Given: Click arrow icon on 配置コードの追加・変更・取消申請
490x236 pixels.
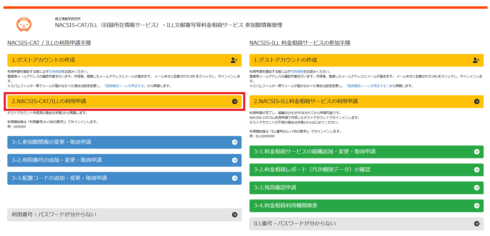Looking at the screenshot, I should (x=235, y=178).
